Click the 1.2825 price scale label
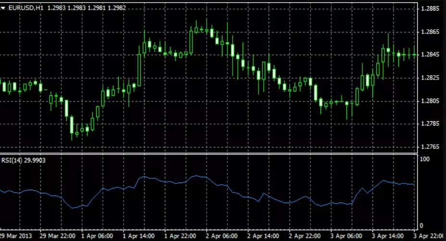The width and height of the screenshot is (446, 241). pyautogui.click(x=430, y=78)
